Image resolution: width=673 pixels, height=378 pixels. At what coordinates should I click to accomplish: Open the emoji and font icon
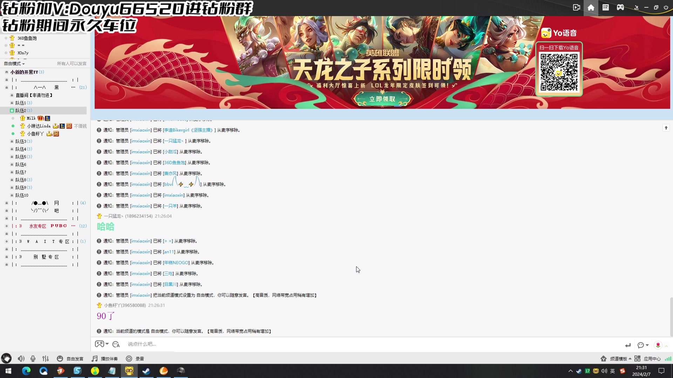(x=116, y=344)
